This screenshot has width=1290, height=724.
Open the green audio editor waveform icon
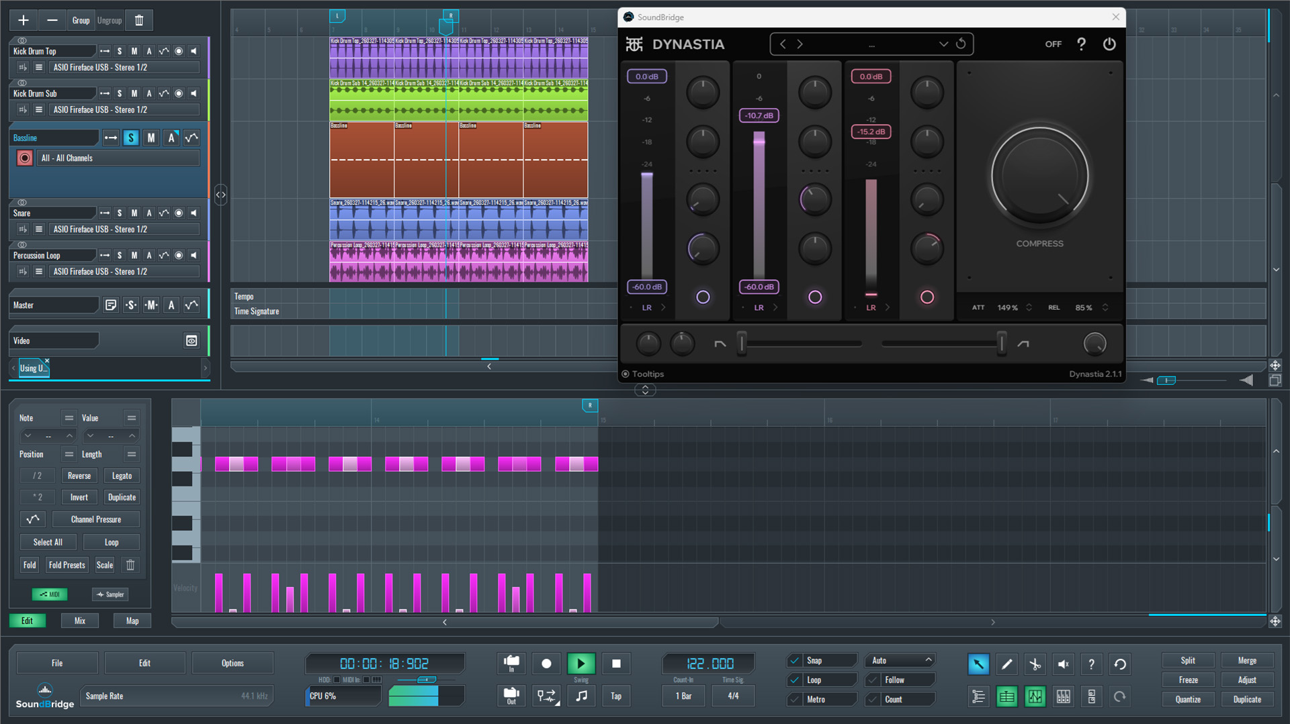[1035, 696]
